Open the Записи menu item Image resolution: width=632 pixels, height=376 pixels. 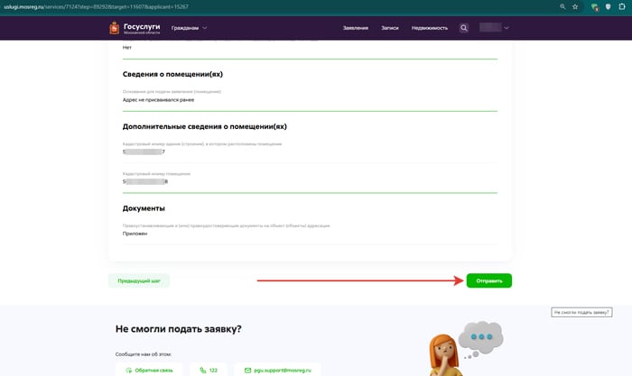coord(390,28)
